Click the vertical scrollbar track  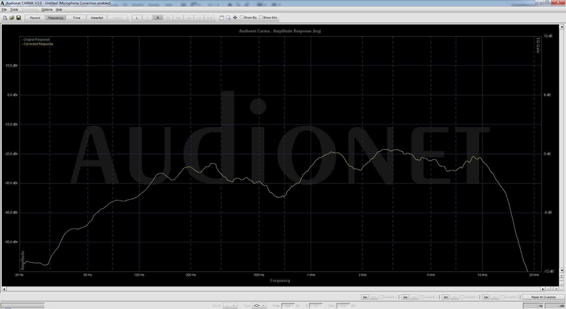coord(561,148)
